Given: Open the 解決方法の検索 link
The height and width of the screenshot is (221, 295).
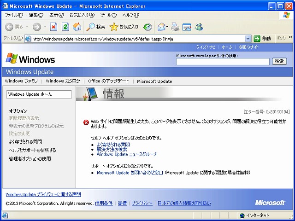Looking at the screenshot, I should [112, 149].
